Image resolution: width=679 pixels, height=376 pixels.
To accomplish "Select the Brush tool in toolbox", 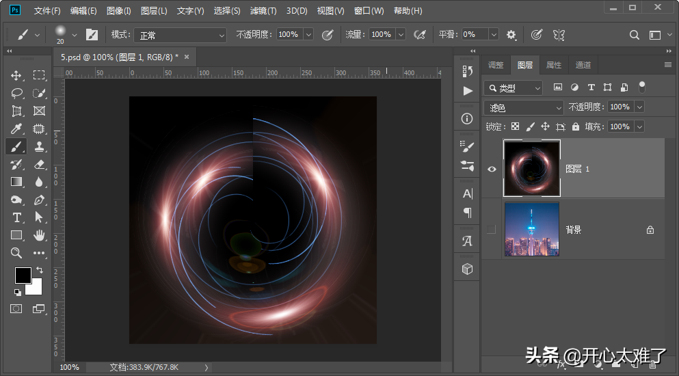I will pyautogui.click(x=16, y=147).
